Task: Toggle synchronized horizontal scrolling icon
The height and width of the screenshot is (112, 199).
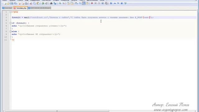Action: [72, 3]
